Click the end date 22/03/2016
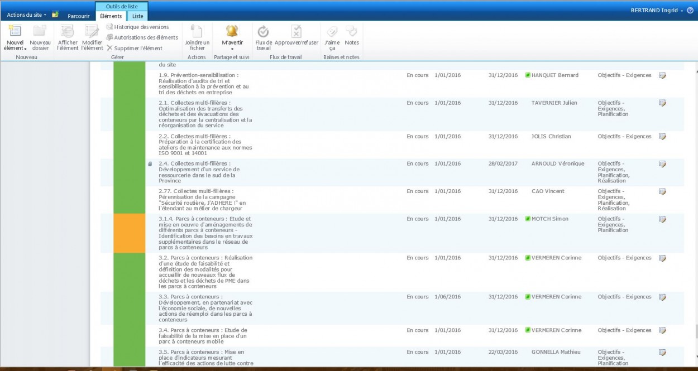698x371 pixels. pos(503,352)
